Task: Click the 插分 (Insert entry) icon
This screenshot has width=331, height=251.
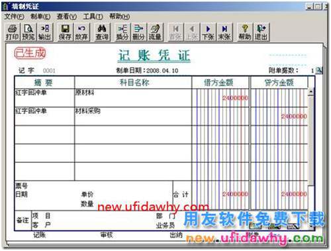Action: tap(122, 32)
